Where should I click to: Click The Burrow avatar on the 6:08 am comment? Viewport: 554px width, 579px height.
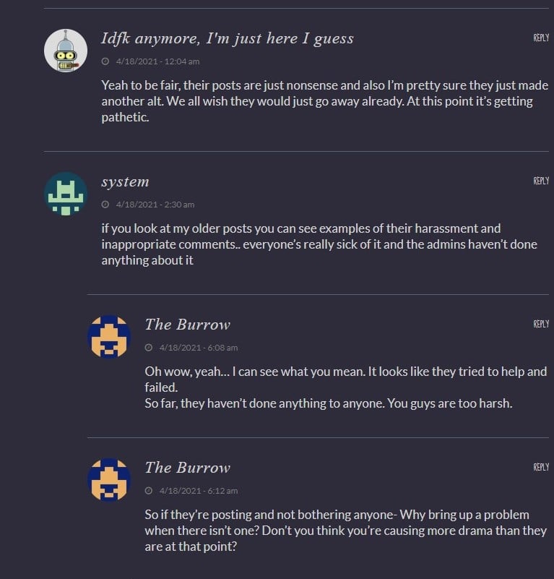click(109, 337)
